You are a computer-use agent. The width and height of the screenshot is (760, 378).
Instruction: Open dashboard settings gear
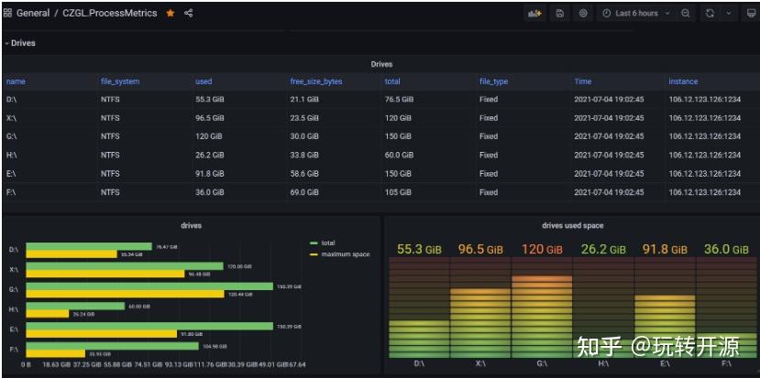point(583,14)
